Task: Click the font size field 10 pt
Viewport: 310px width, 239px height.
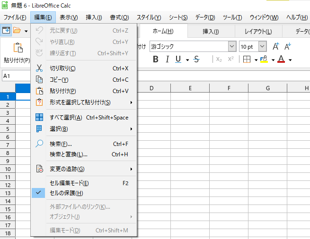Action: point(249,47)
